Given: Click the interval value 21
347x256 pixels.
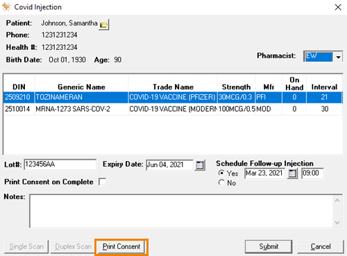Looking at the screenshot, I should (x=324, y=97).
